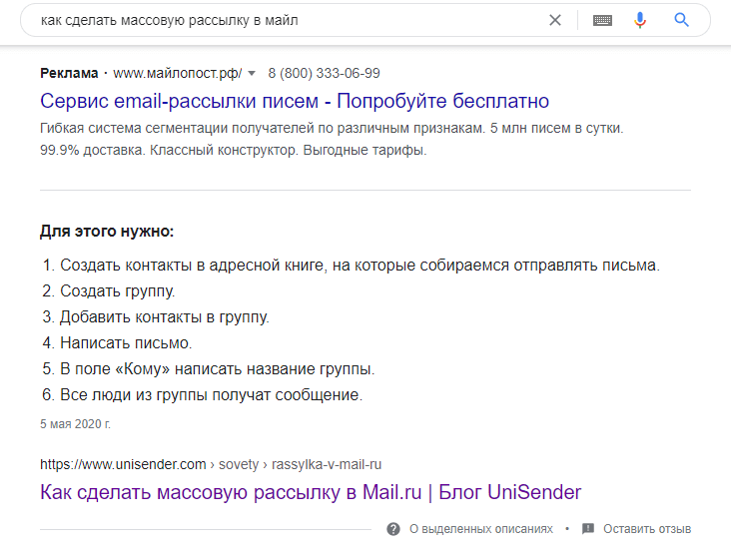Start voice search with the microphone icon

[640, 20]
